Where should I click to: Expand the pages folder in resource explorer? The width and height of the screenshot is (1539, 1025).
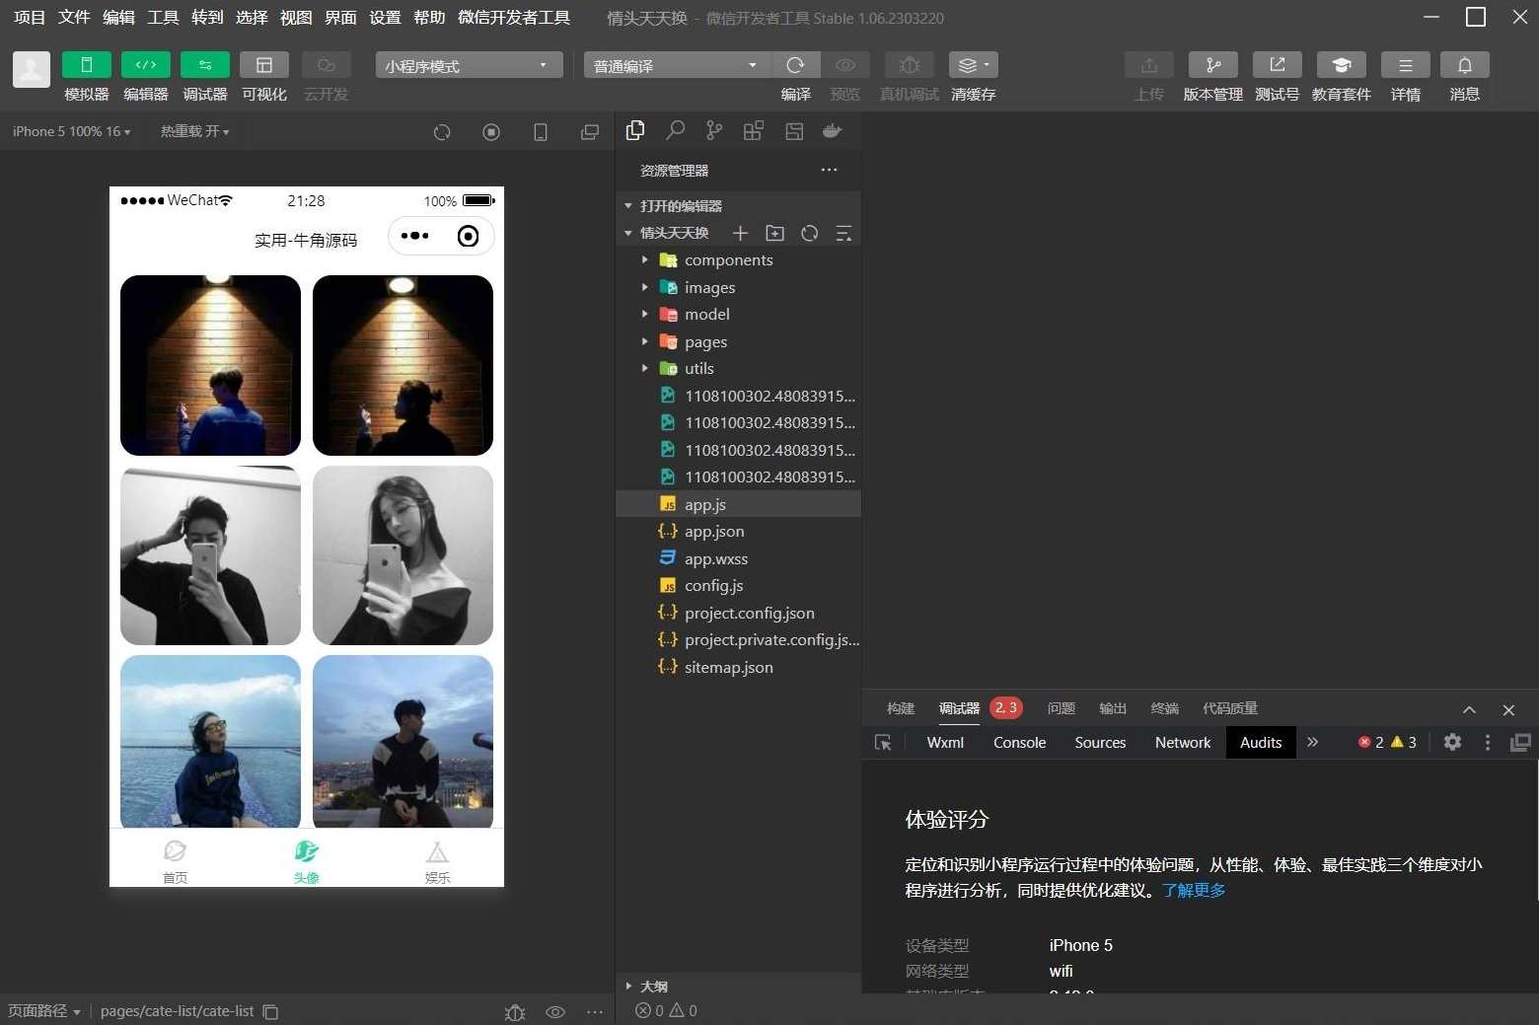[x=645, y=341]
